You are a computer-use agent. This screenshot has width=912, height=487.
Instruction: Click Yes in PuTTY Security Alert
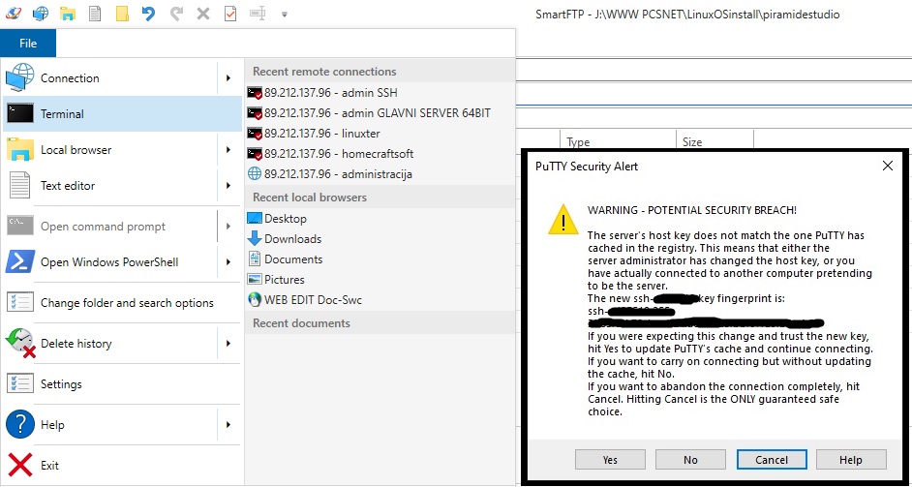(610, 460)
